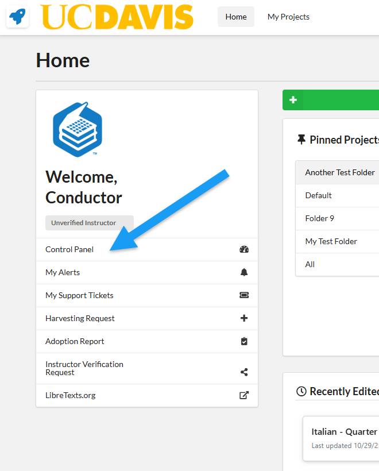
Task: Click the UC Davis logo
Action: coord(117,17)
